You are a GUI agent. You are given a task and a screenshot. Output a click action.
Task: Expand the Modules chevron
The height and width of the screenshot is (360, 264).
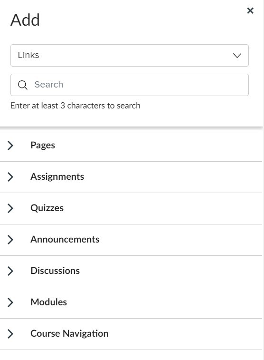pyautogui.click(x=10, y=302)
